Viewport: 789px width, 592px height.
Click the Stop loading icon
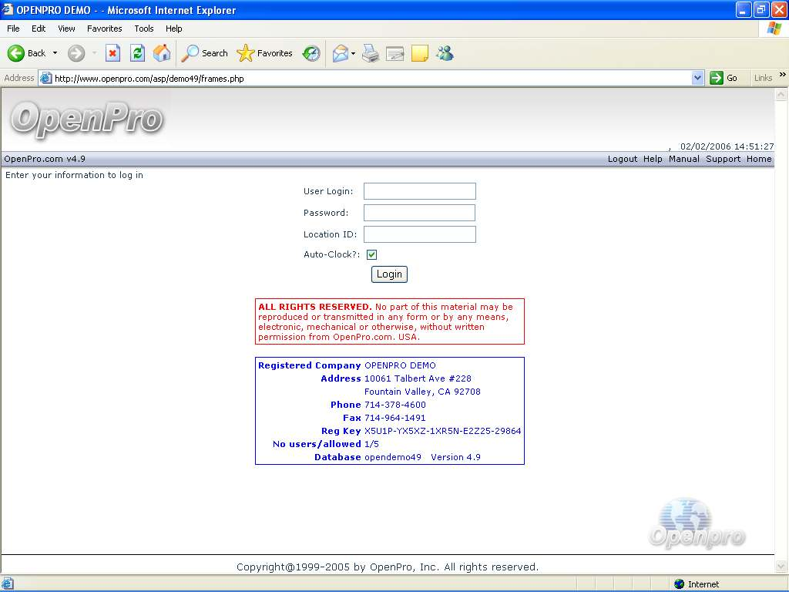coord(112,53)
